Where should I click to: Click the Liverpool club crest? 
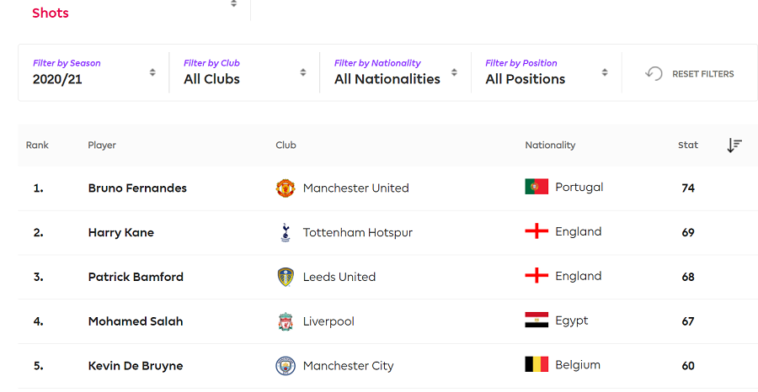point(286,321)
